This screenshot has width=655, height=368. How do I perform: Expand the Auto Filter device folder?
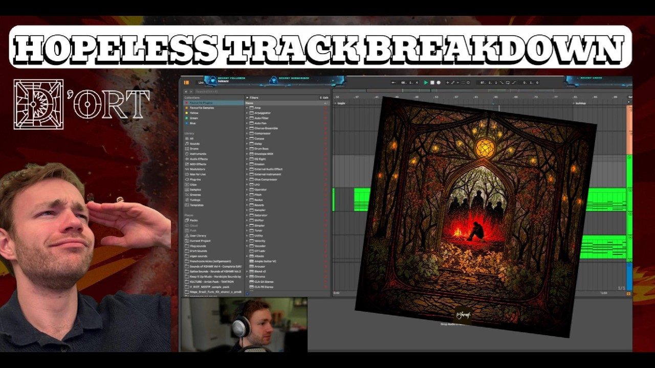(247, 118)
